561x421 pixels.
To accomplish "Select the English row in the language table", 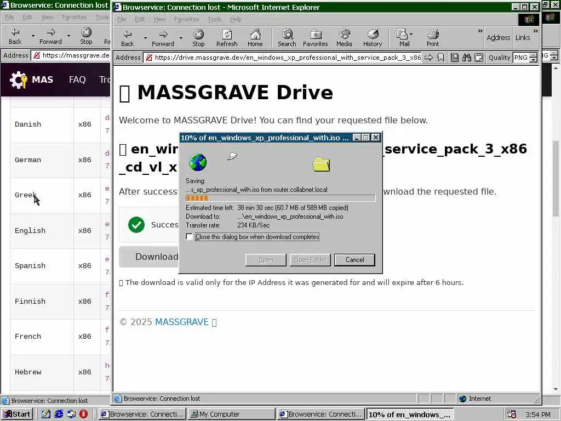I will tap(60, 231).
